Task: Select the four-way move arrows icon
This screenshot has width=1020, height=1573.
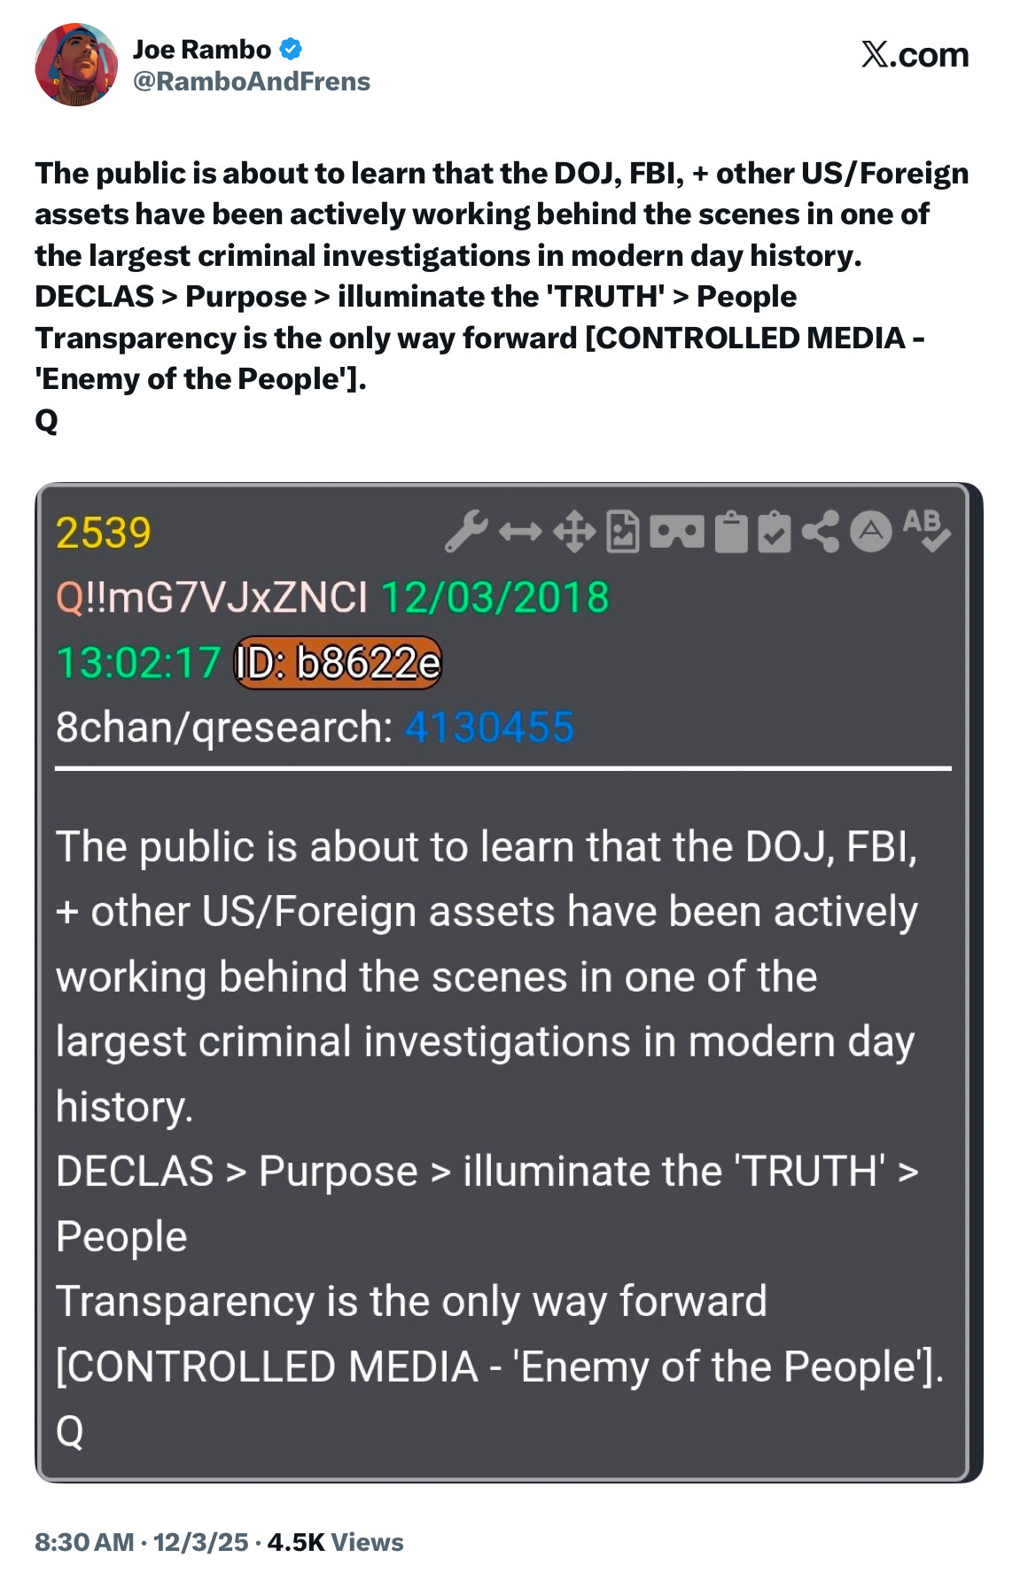Action: click(574, 532)
